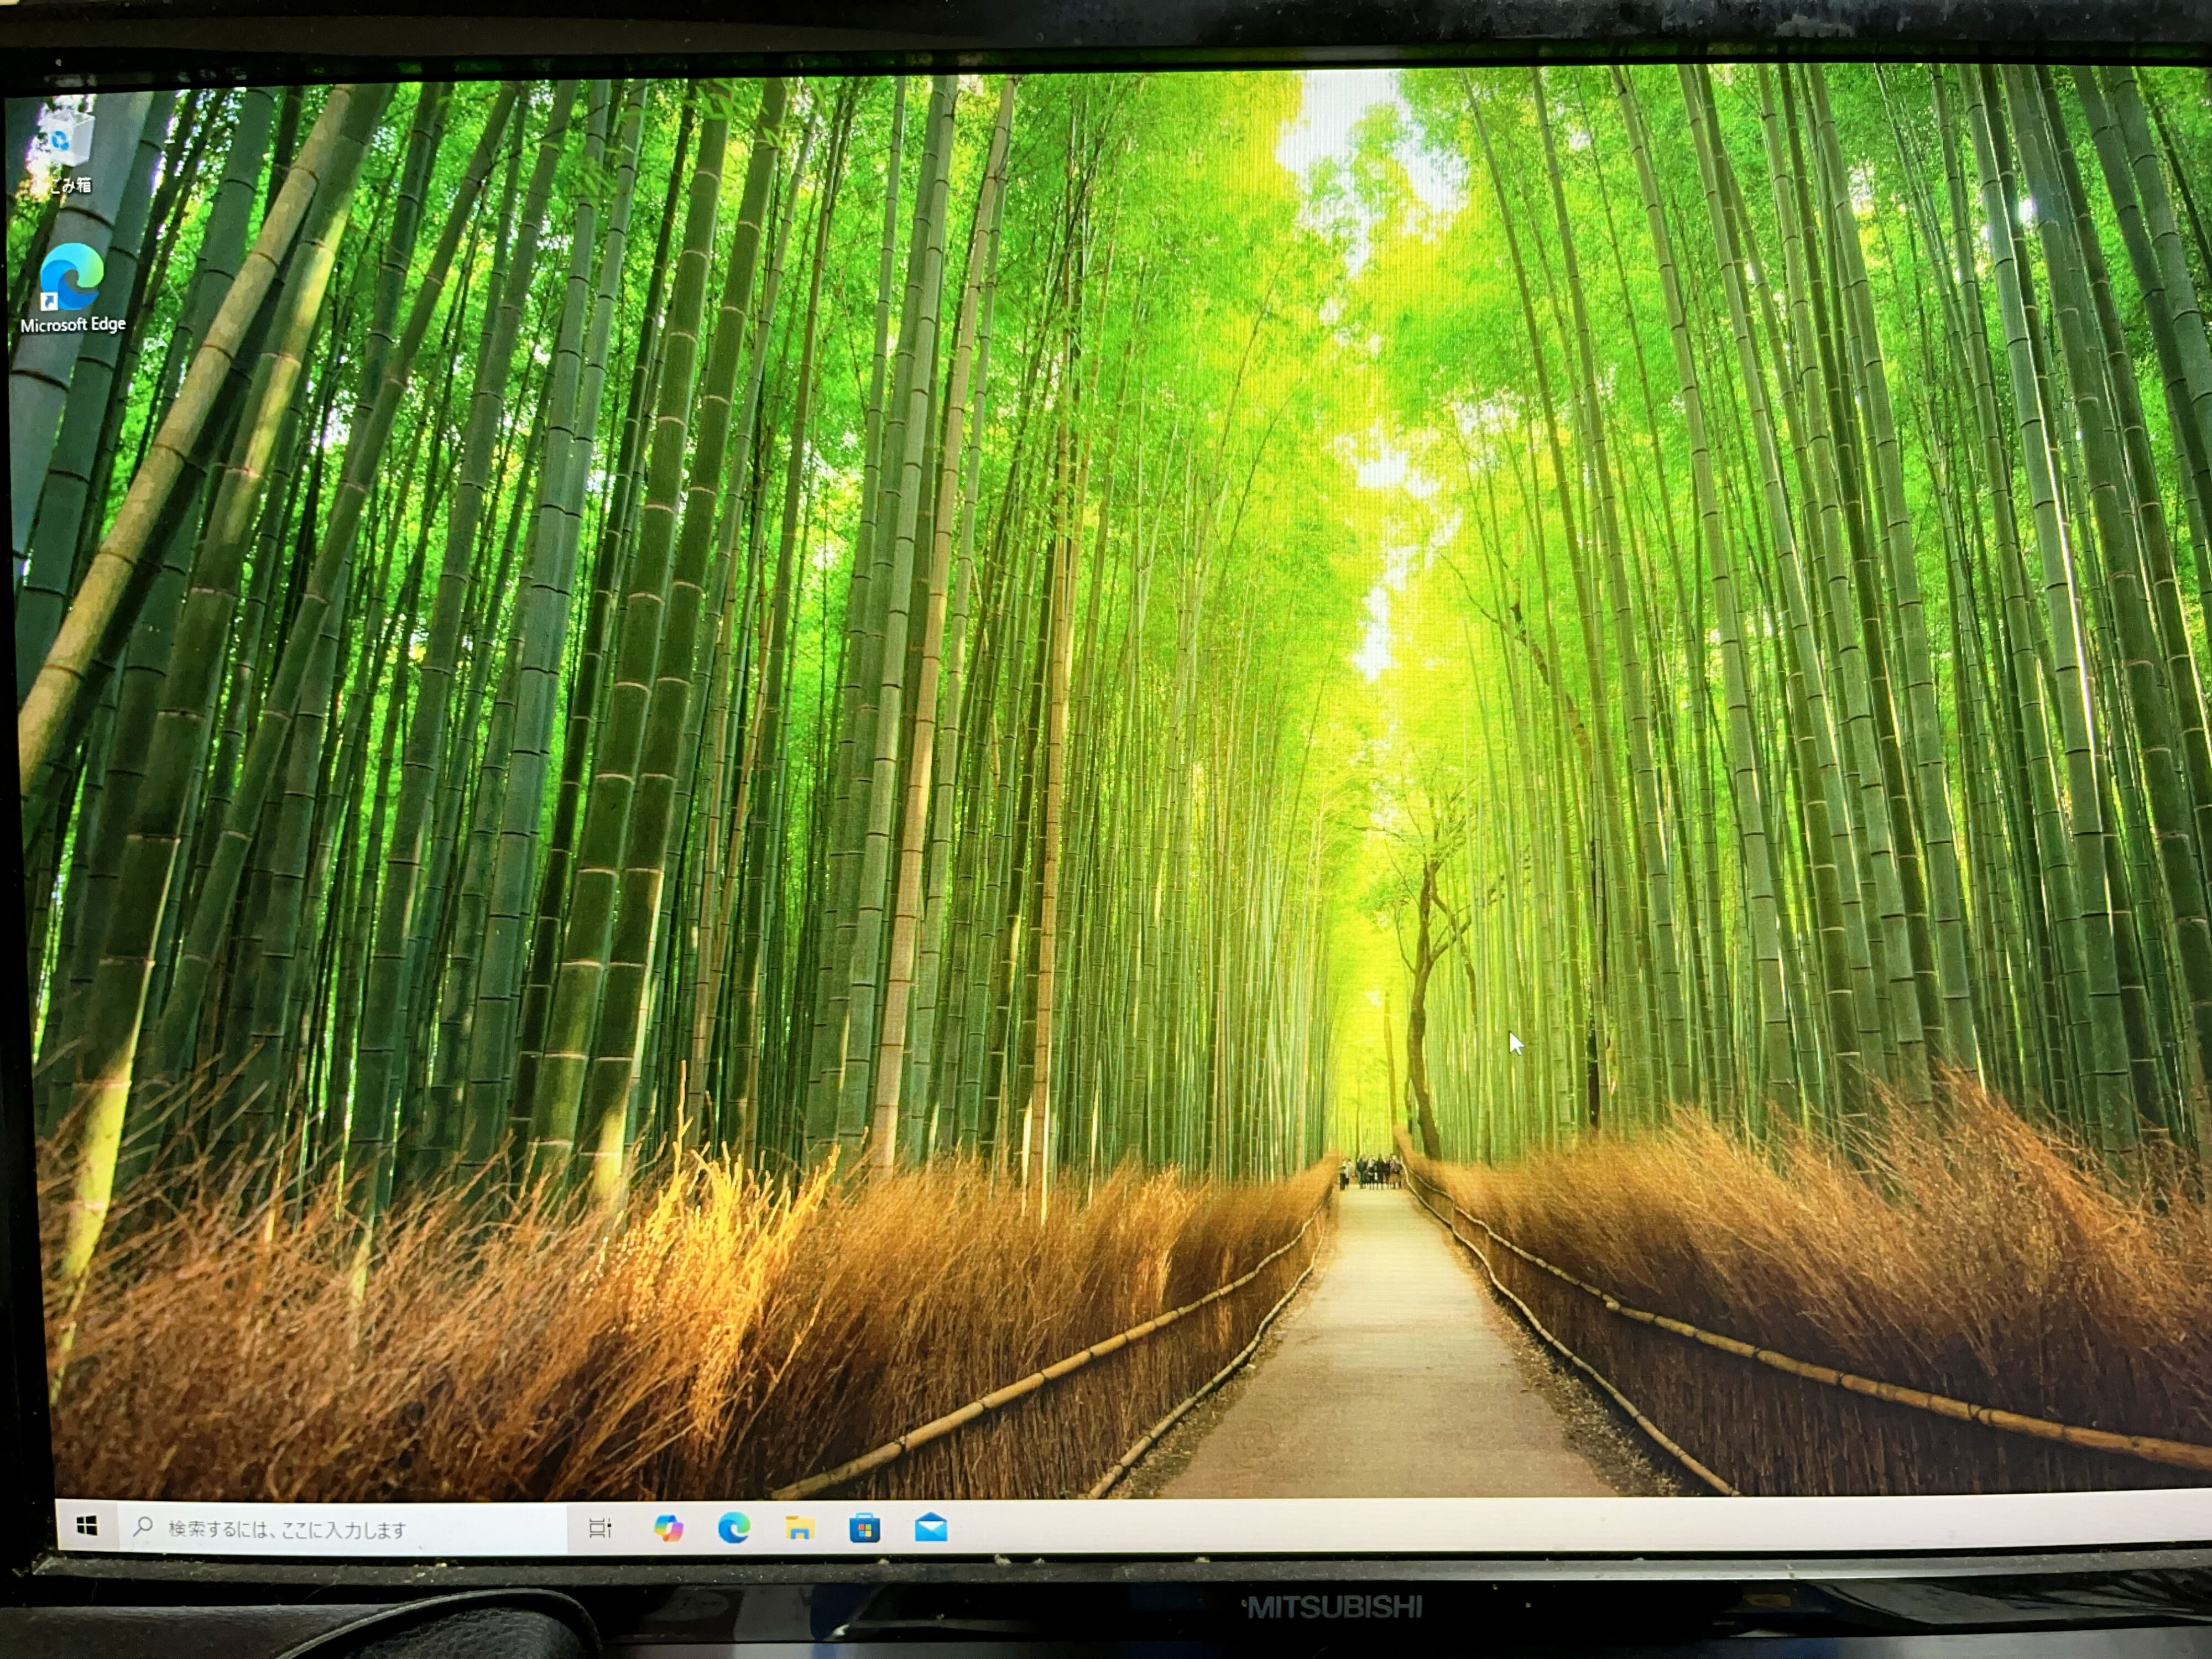Viewport: 2212px width, 1659px height.
Task: Click the "Microsoft Edge" label under the desktop icon
Action: 73,324
